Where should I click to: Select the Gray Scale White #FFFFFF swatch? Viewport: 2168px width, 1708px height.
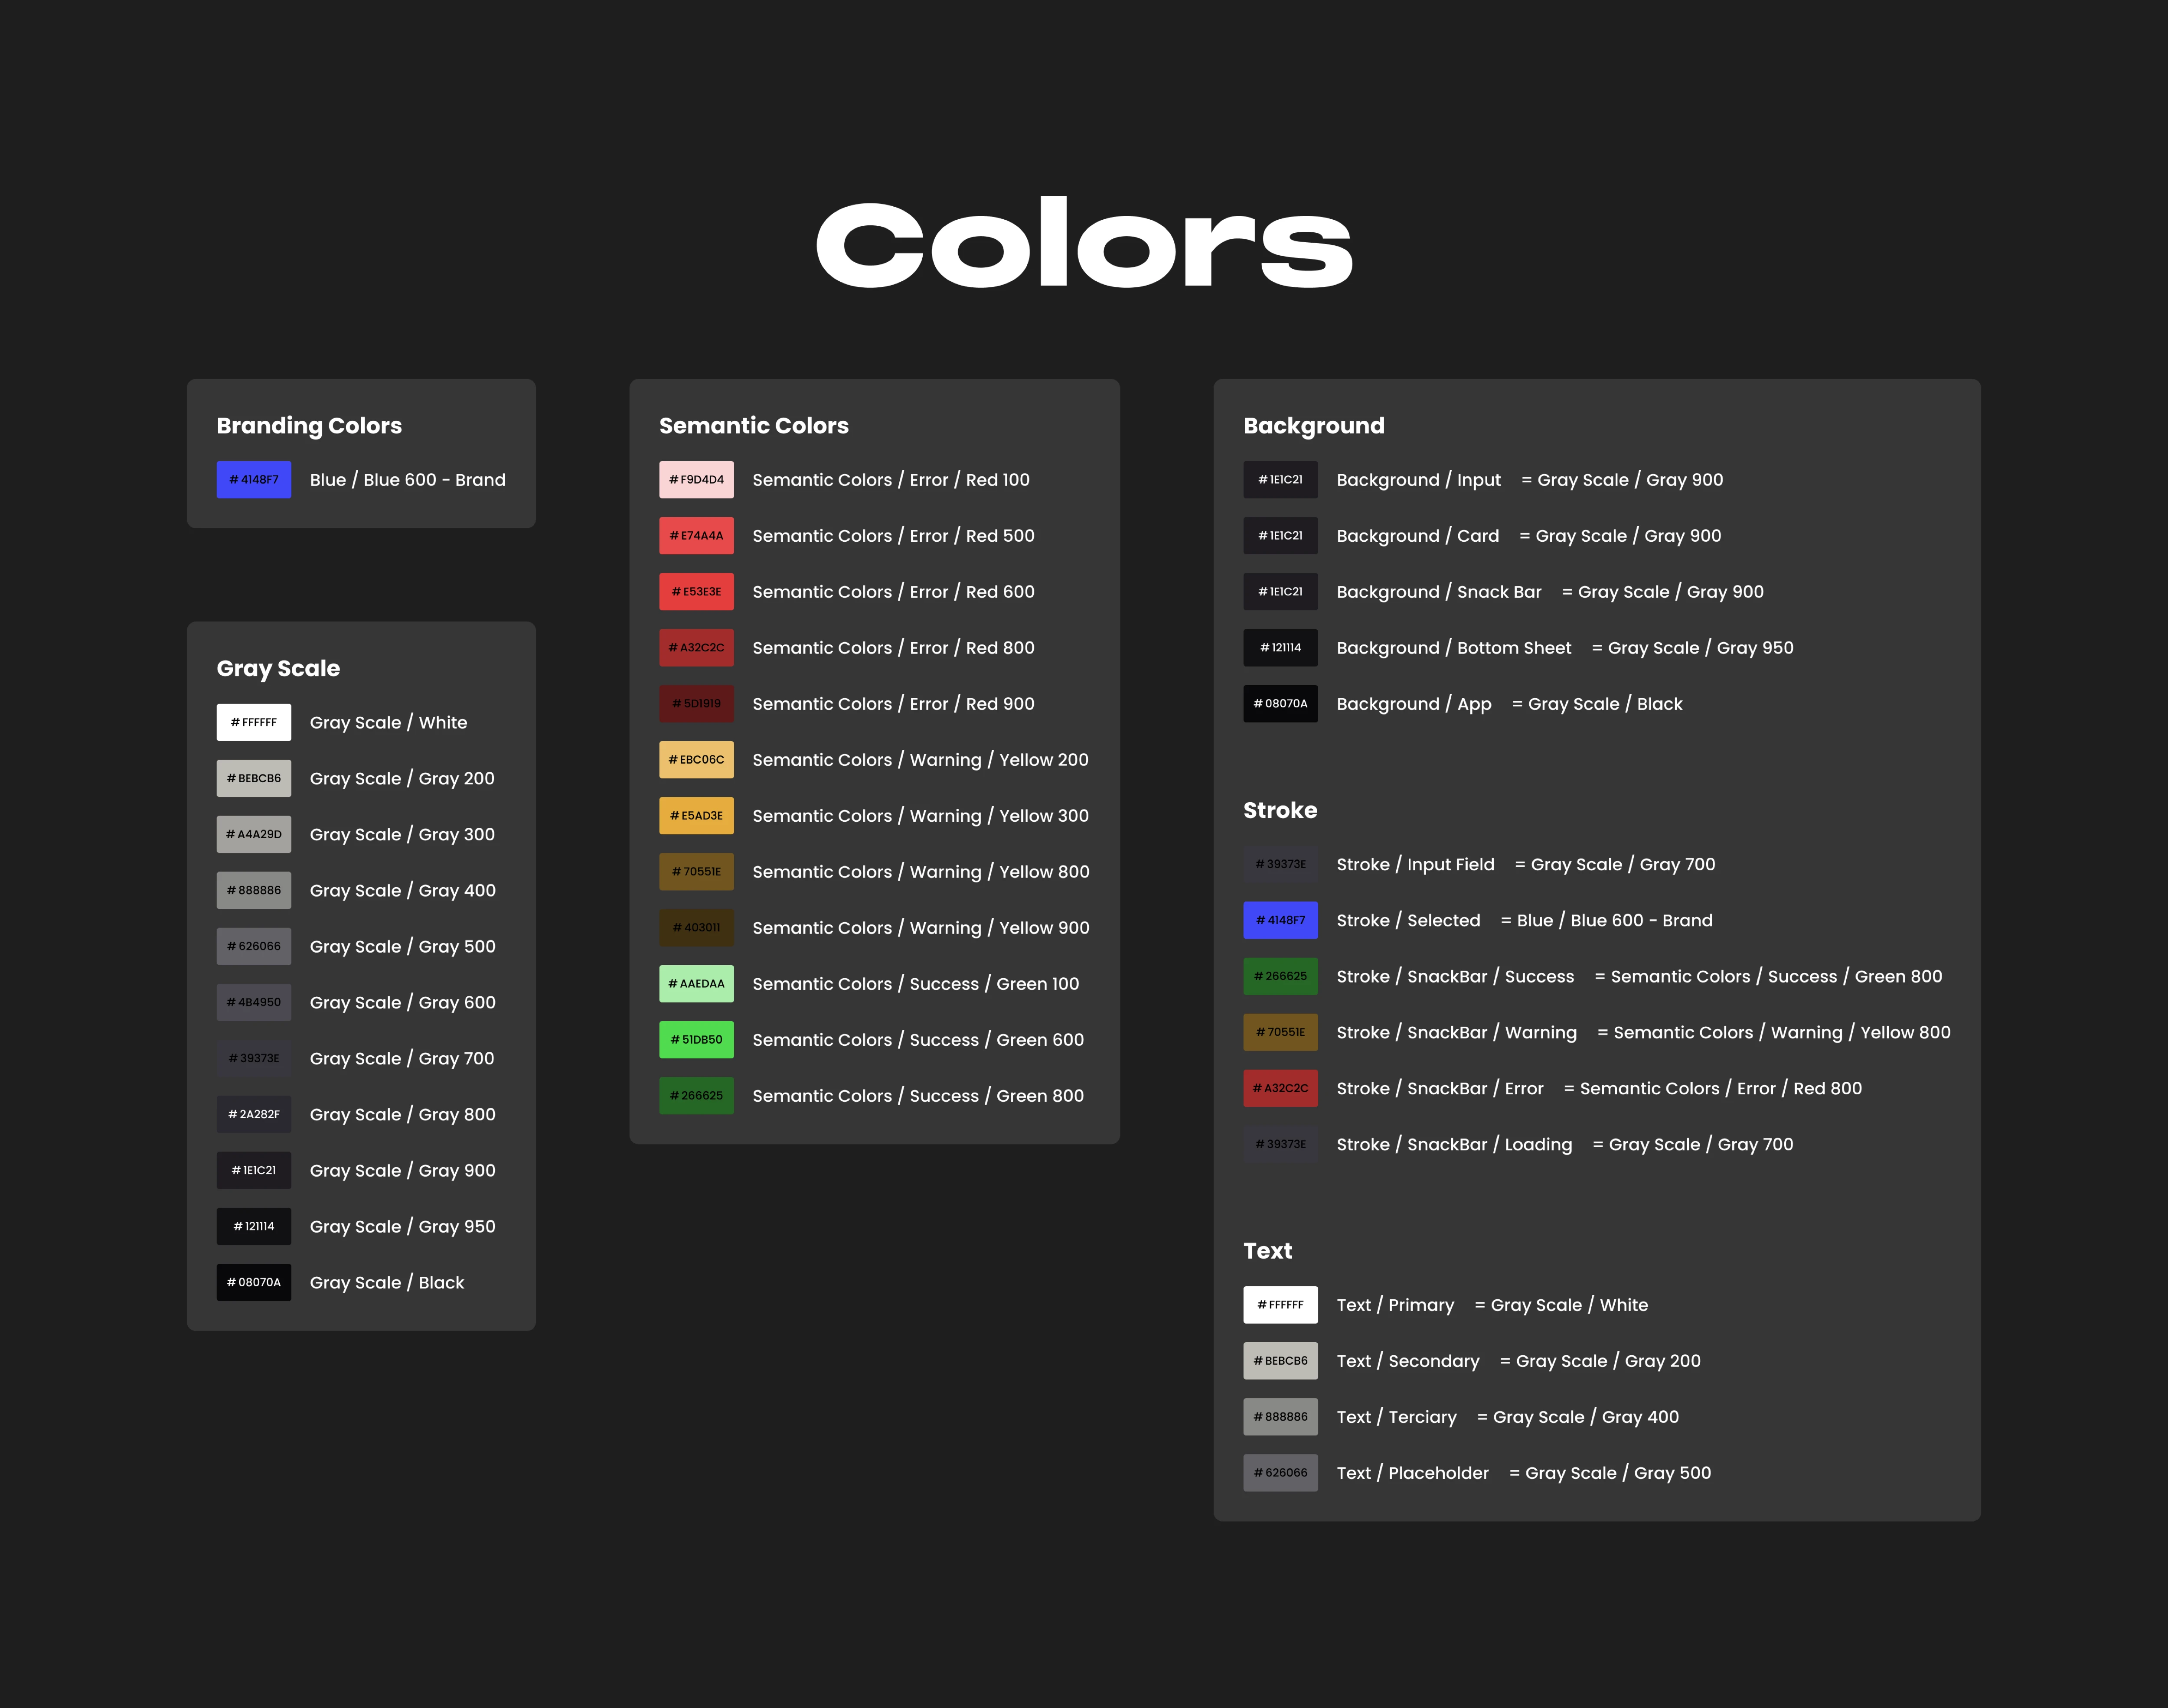253,722
